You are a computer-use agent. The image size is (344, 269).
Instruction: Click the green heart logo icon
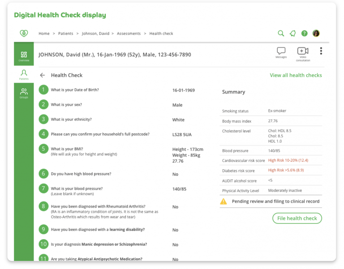pyautogui.click(x=24, y=34)
